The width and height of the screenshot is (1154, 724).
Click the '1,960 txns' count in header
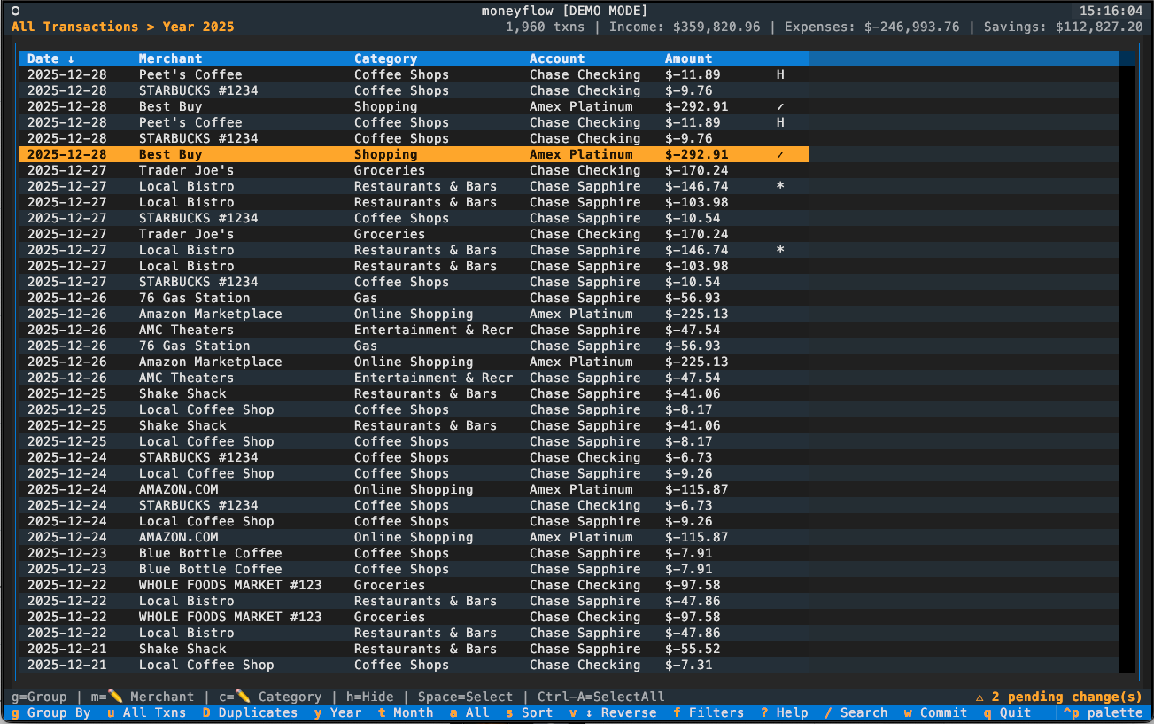pos(546,27)
